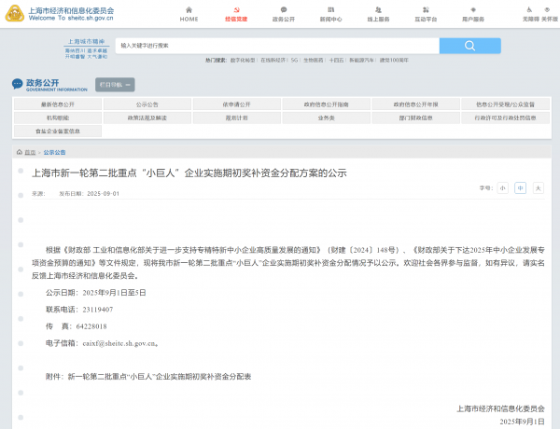Open the 线上服务 navigation icon
The width and height of the screenshot is (560, 429).
(x=377, y=13)
